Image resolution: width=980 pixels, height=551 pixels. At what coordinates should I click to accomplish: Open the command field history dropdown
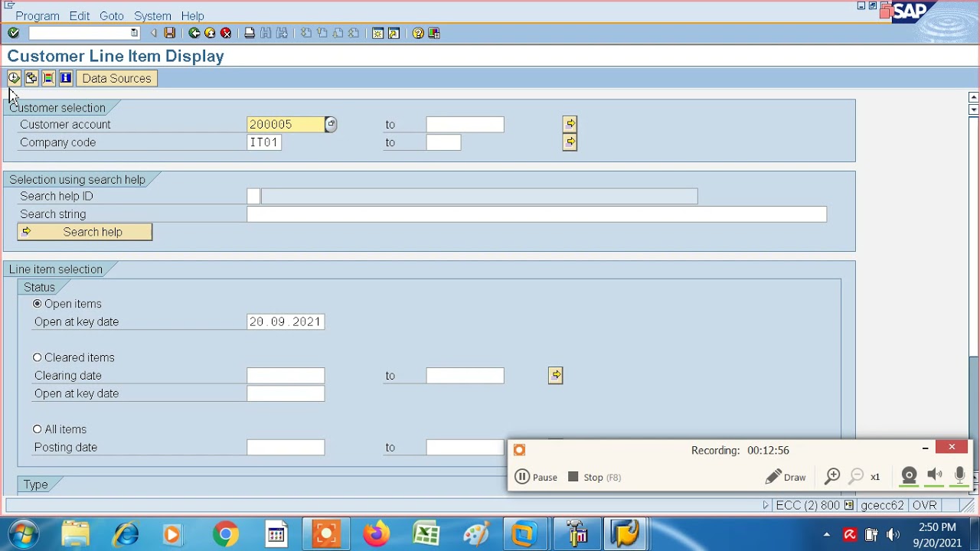click(135, 33)
